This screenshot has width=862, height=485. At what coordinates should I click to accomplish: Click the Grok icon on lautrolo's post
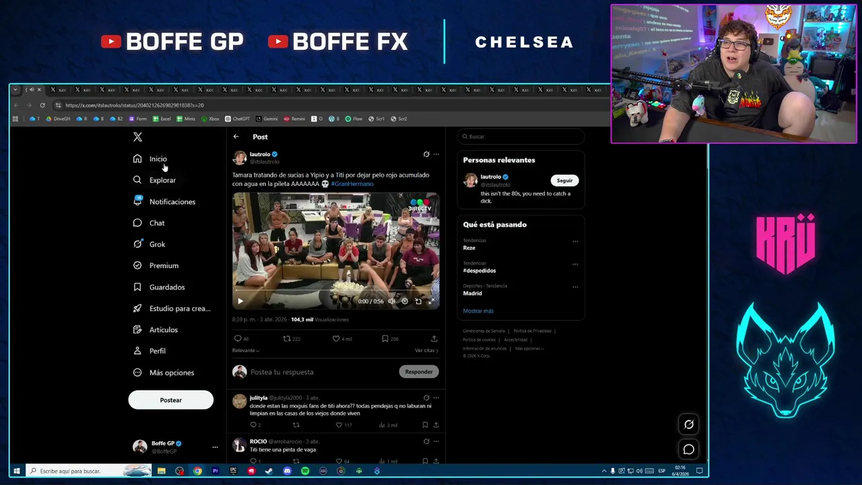pyautogui.click(x=426, y=154)
